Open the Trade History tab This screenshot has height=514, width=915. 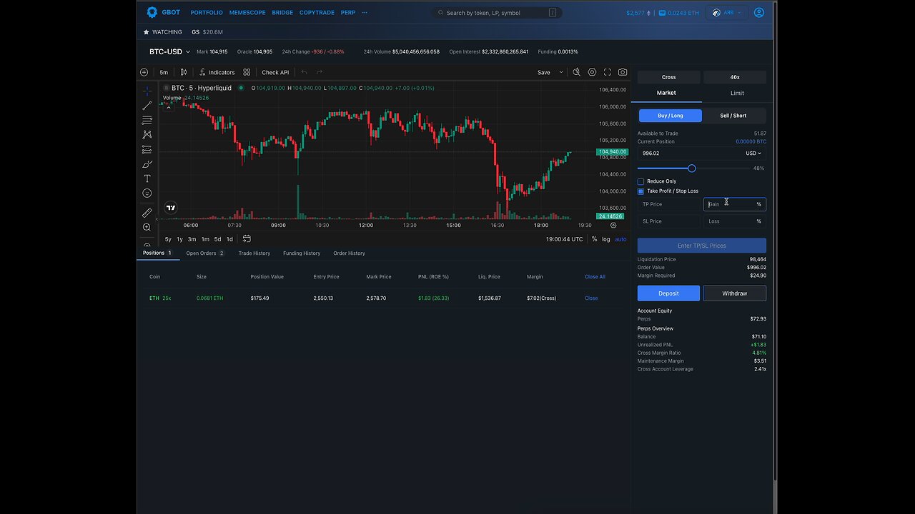click(254, 253)
